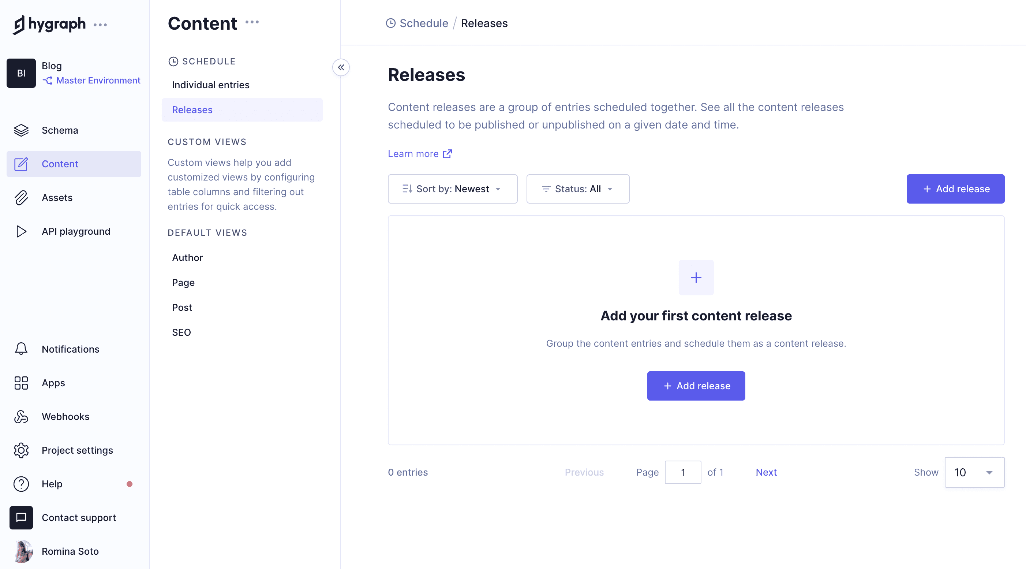The image size is (1026, 569).
Task: Open Assets via the paperclip icon
Action: point(22,198)
